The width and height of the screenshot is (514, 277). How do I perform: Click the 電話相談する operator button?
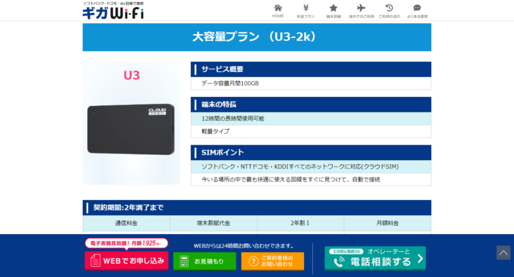(375, 258)
